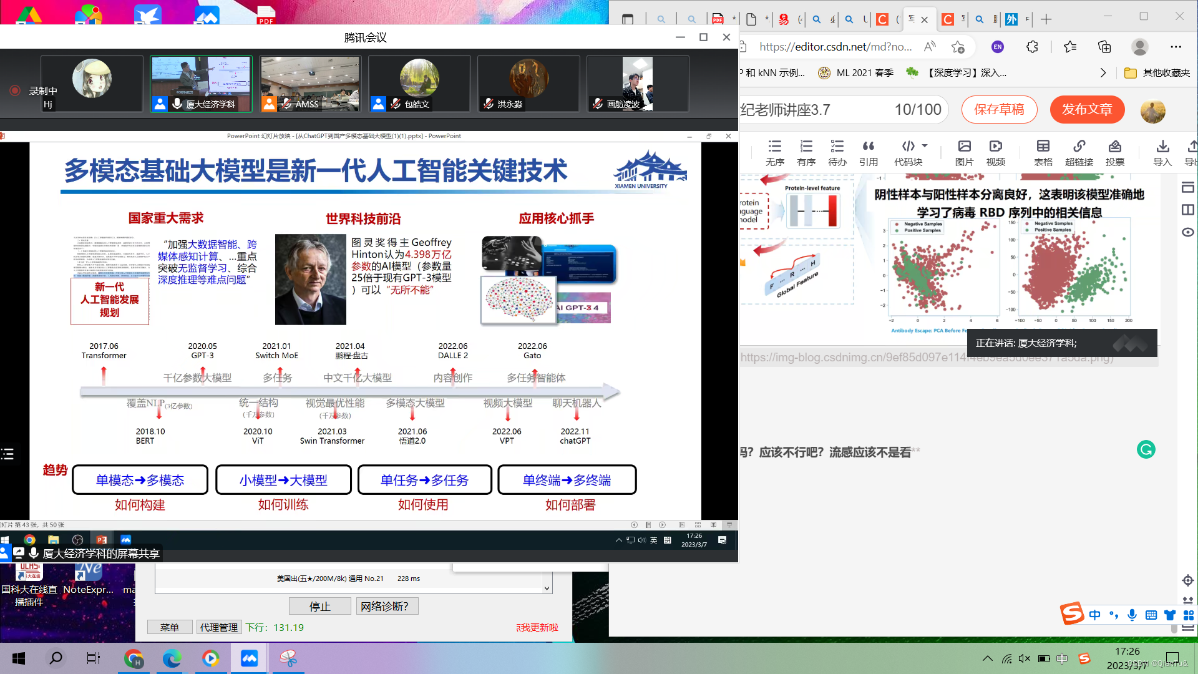Image resolution: width=1198 pixels, height=674 pixels.
Task: Open Edge collections icon
Action: tap(1104, 47)
